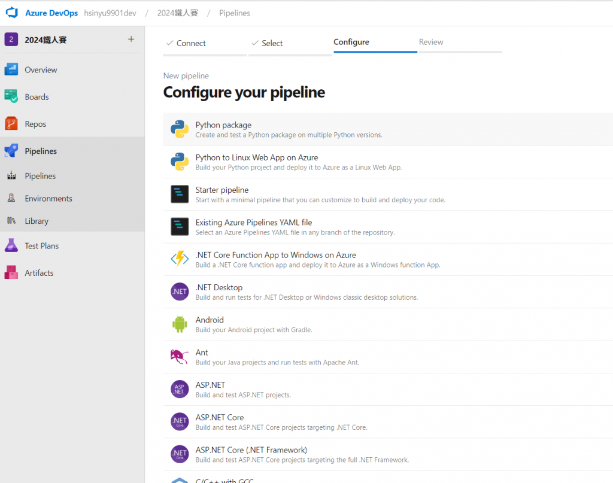
Task: Click the Python to Linux Web App icon
Action: 180,162
